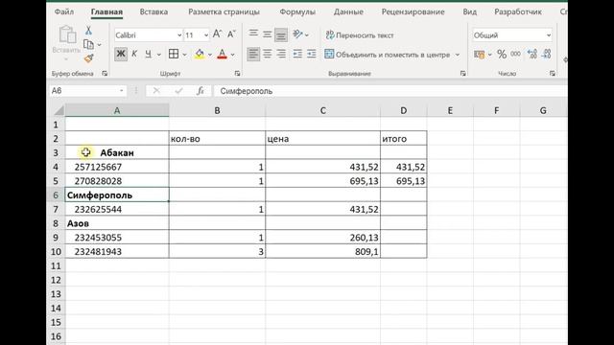Switch to the Рецензирование tab
This screenshot has height=345, width=614.
[x=413, y=11]
